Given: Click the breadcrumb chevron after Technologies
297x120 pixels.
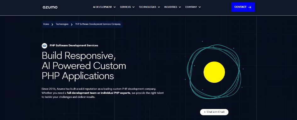Looking at the screenshot, I should tap(72, 24).
